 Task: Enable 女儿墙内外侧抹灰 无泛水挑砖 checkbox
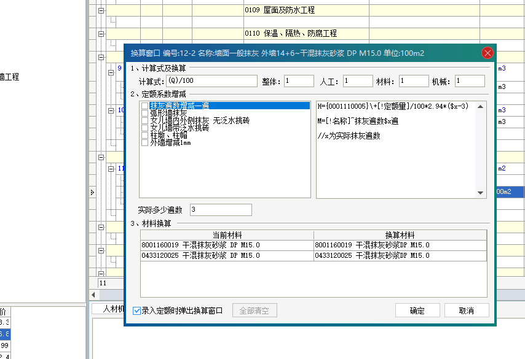point(144,120)
